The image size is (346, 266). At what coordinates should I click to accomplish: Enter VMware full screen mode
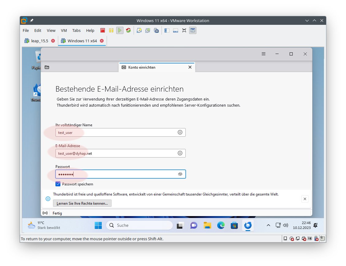click(184, 30)
